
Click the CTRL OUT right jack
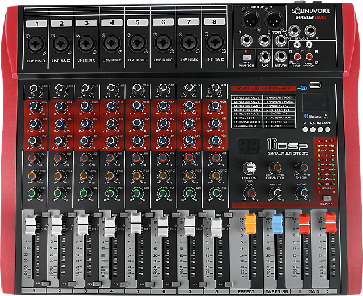pyautogui.click(x=310, y=31)
